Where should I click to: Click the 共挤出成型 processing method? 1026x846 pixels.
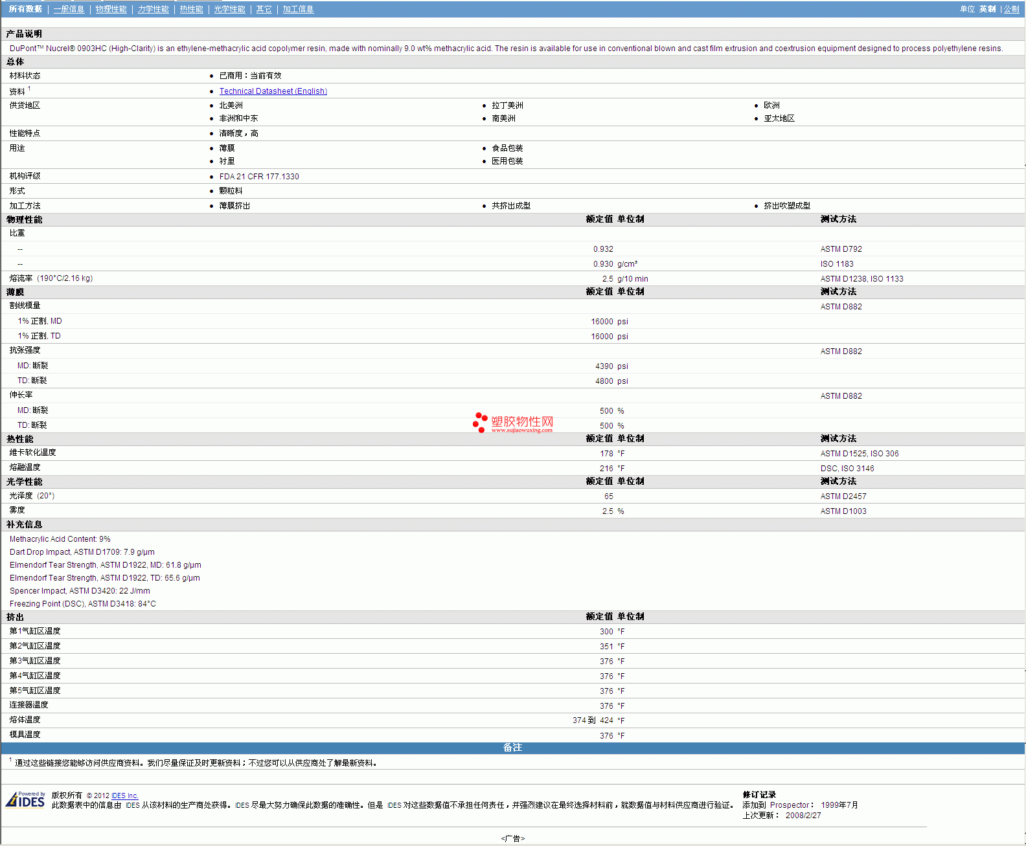(x=511, y=206)
